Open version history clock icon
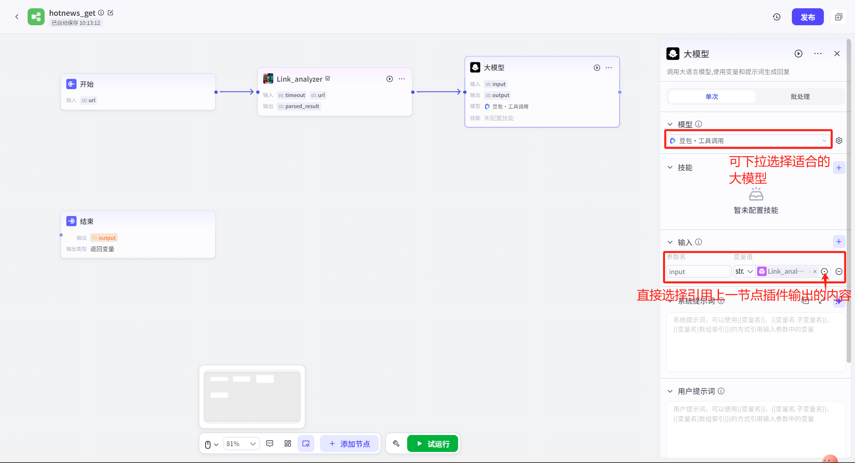 coord(776,17)
